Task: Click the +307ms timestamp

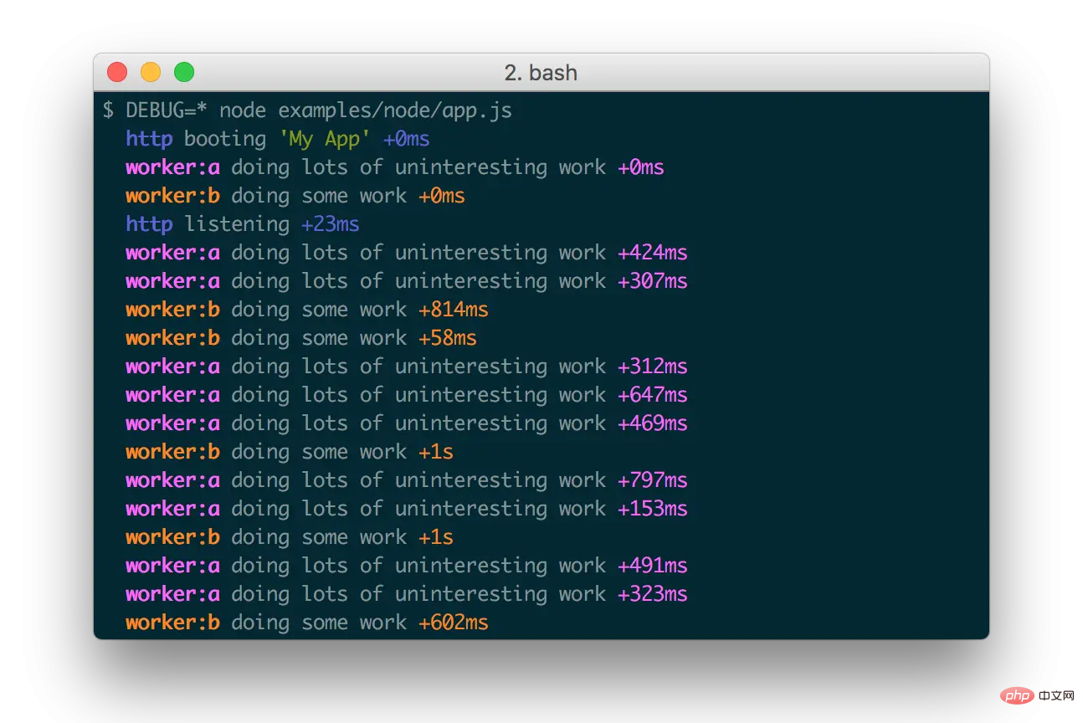Action: coord(653,281)
